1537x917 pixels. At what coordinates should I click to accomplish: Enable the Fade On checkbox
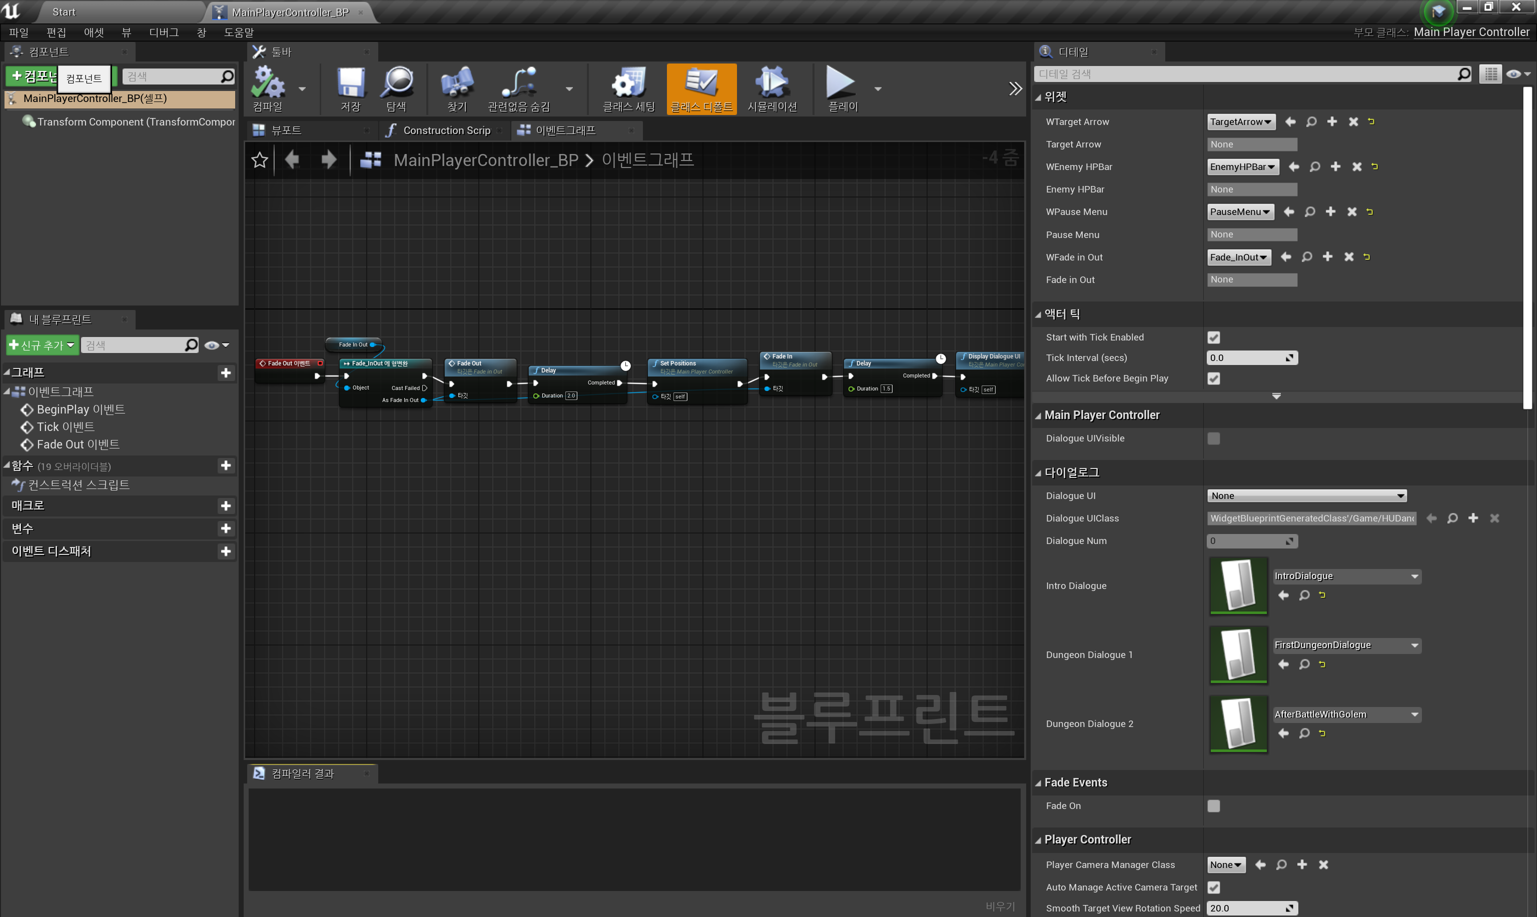pos(1214,806)
